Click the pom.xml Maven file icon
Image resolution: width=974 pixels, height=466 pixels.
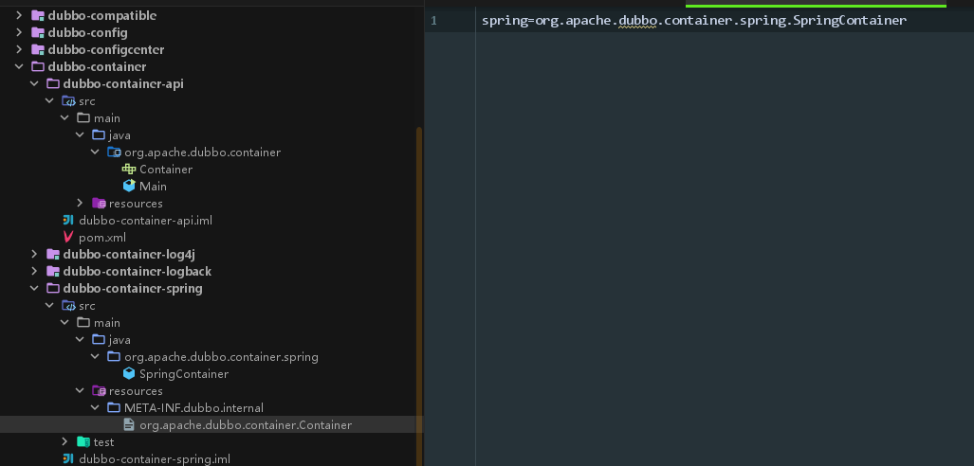(x=68, y=238)
